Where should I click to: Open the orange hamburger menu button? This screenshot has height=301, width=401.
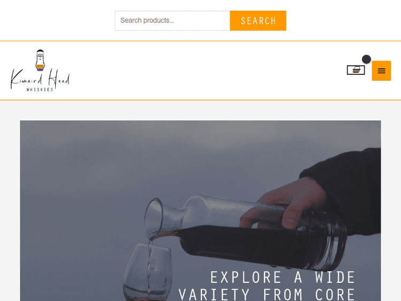[381, 71]
